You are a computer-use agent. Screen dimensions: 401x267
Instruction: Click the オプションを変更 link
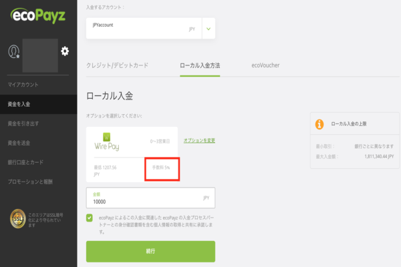pyautogui.click(x=199, y=141)
